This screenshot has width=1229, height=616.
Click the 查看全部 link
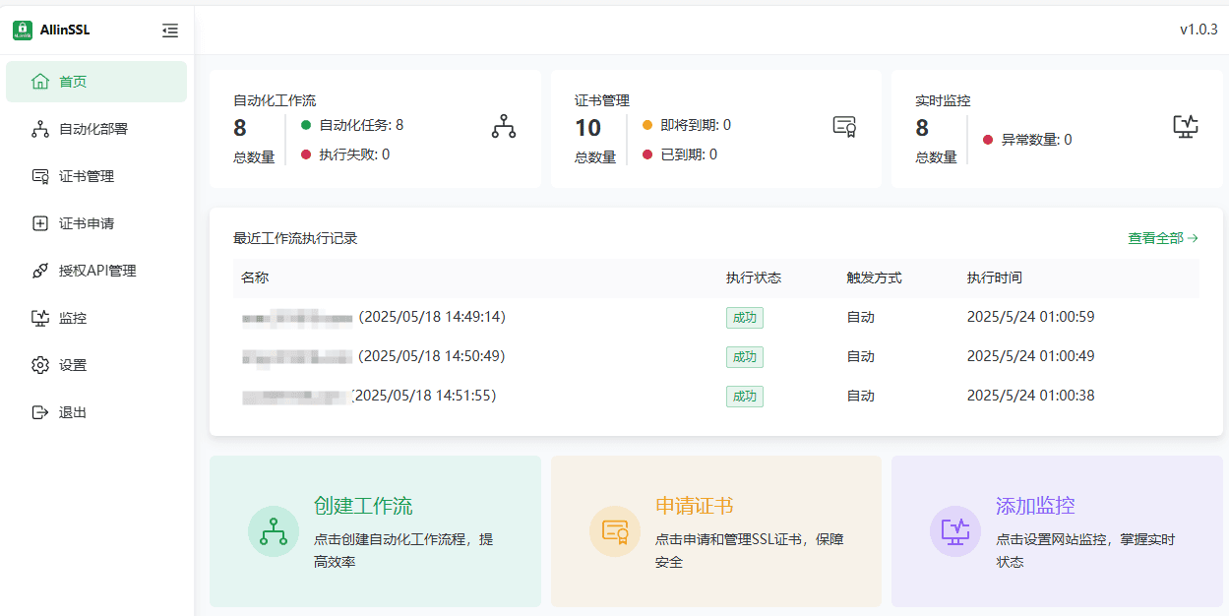pos(1162,238)
